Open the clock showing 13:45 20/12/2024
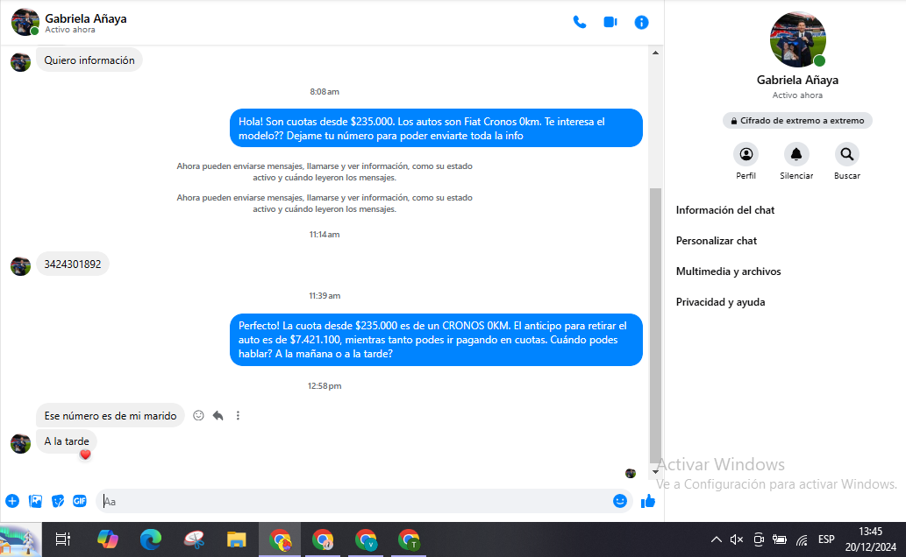 871,539
